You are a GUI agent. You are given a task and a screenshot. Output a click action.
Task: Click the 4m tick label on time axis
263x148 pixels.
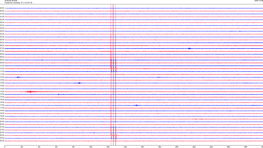click(x=39, y=147)
